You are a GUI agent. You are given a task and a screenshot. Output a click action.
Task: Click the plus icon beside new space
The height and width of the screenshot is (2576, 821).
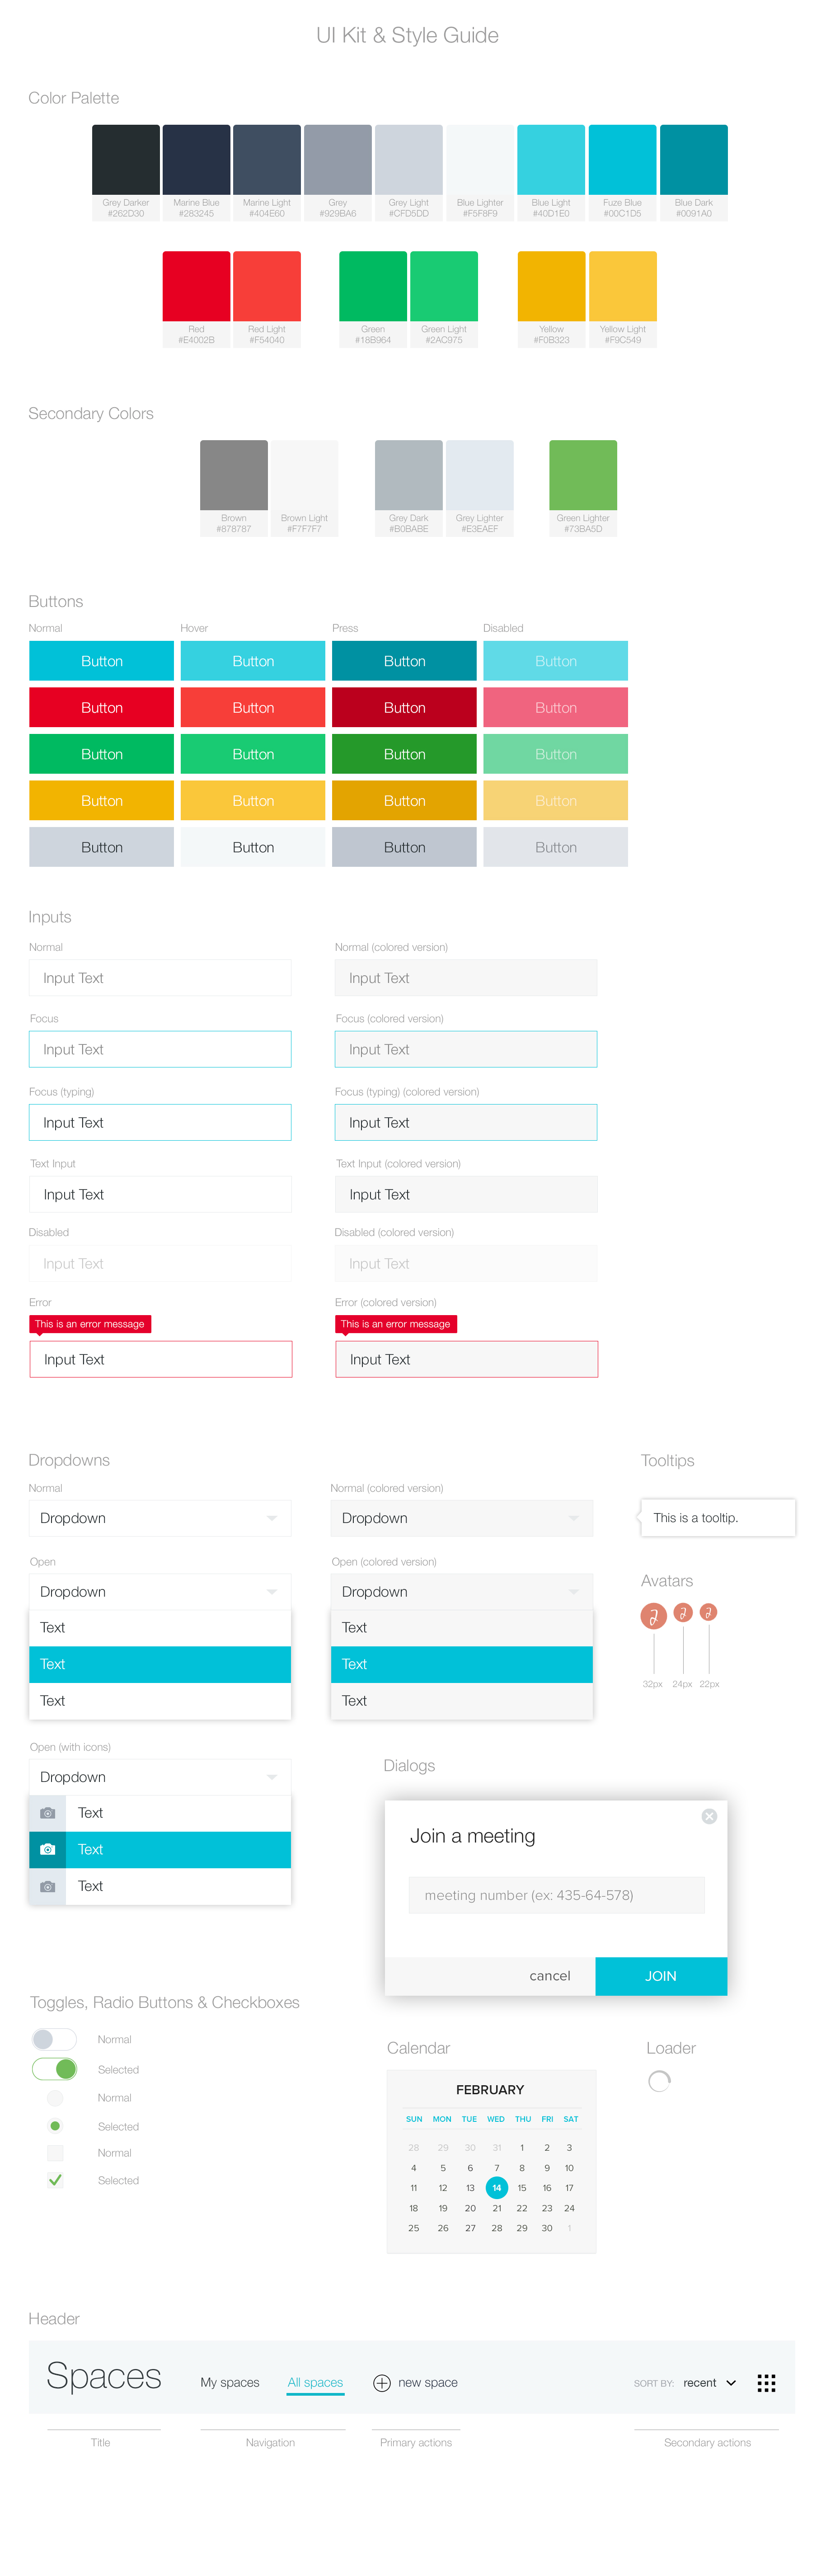(x=381, y=2383)
